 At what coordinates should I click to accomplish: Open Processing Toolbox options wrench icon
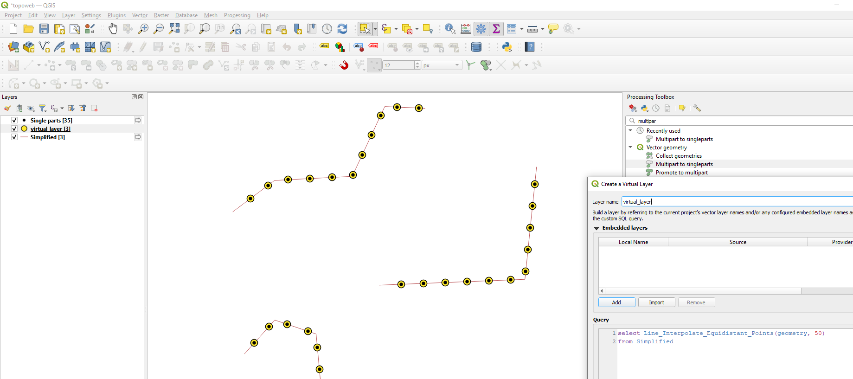[697, 108]
